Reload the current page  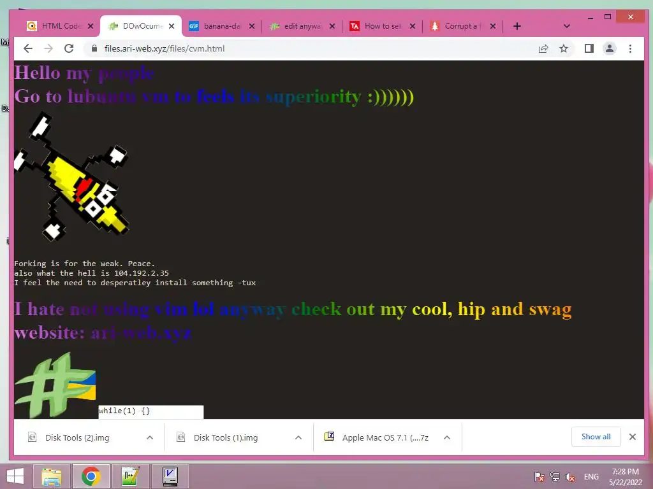click(69, 48)
